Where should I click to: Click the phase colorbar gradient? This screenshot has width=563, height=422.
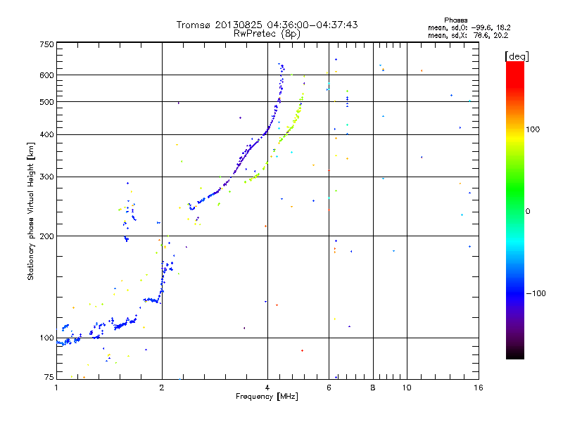(x=515, y=210)
